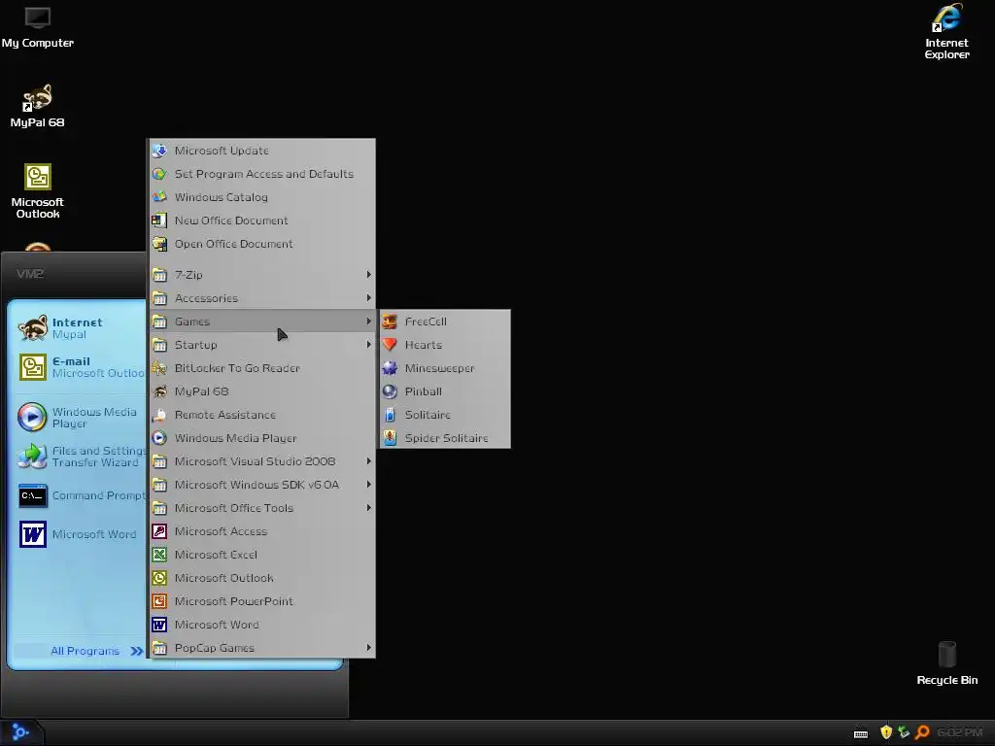This screenshot has width=995, height=746.
Task: Choose New Office Document
Action: [x=262, y=220]
